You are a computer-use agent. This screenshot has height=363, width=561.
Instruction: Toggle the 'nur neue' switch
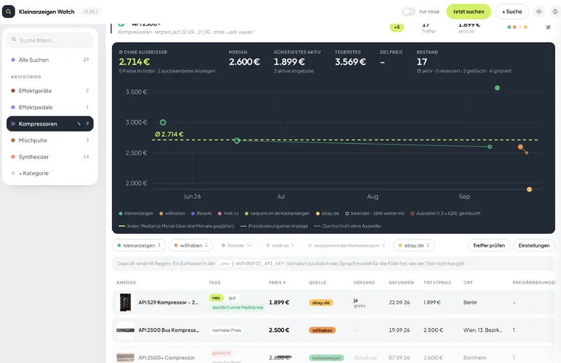coord(408,12)
